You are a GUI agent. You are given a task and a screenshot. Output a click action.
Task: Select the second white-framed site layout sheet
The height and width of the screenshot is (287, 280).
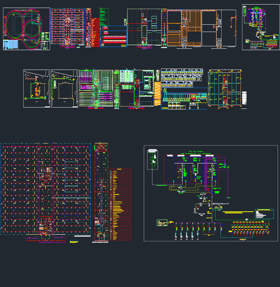[x=64, y=88]
